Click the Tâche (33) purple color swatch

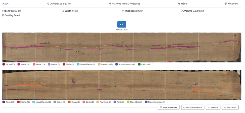click(x=4, y=64)
